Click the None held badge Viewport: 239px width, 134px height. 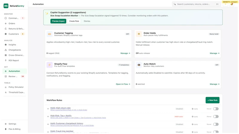[x=214, y=34]
